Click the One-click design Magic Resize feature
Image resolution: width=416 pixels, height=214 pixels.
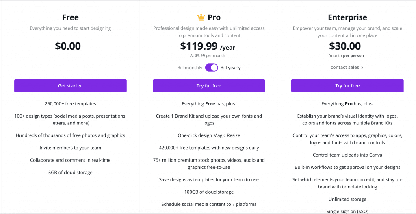[209, 135]
